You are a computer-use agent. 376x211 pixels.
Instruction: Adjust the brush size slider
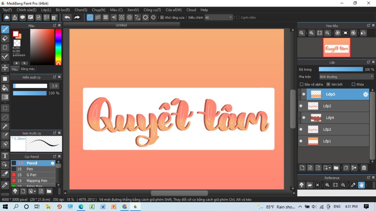point(30,86)
